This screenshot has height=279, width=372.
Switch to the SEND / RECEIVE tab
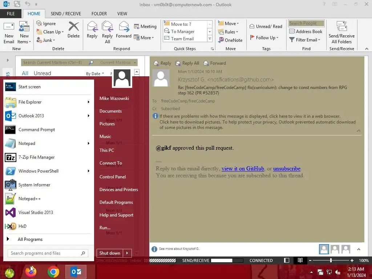[66, 14]
